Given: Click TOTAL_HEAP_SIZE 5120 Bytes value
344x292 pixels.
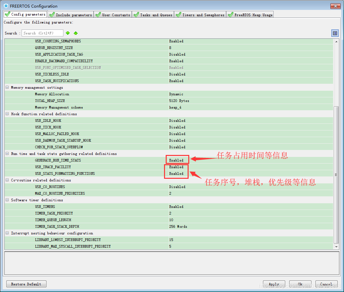Looking at the screenshot, I should coord(179,101).
